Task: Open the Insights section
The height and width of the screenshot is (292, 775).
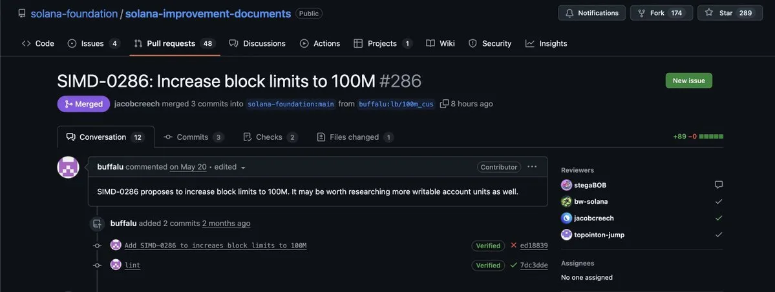Action: (x=546, y=43)
